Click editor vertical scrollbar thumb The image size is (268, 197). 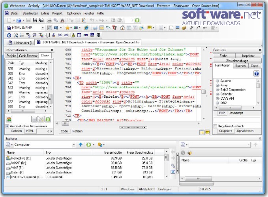(x=203, y=91)
